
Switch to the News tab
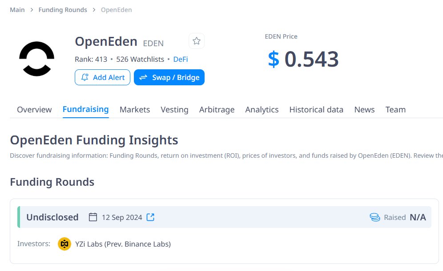click(x=364, y=110)
